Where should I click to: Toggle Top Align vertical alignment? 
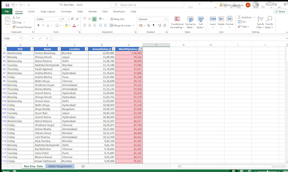(x=85, y=19)
